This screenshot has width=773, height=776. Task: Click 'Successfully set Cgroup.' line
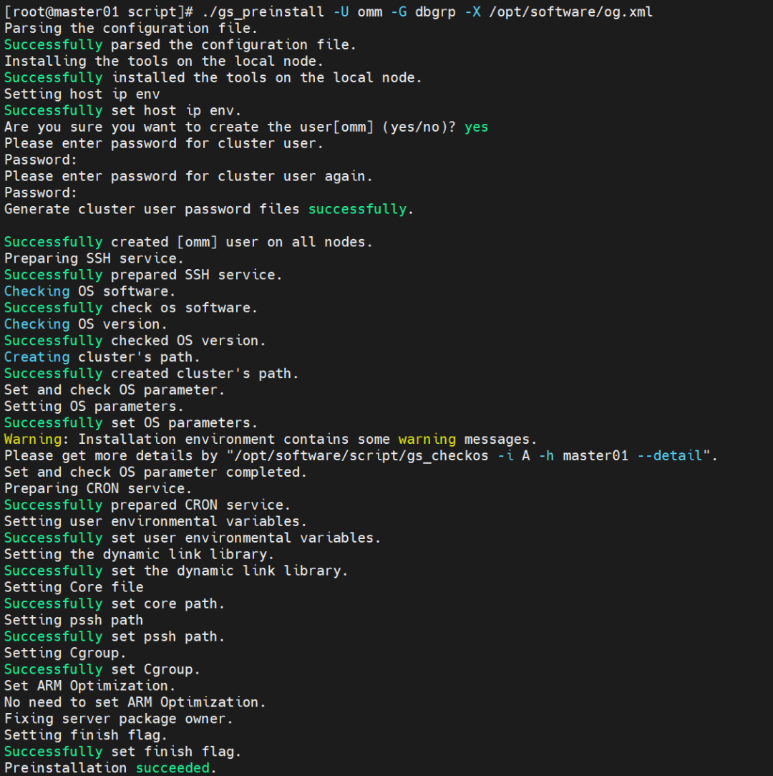(102, 669)
